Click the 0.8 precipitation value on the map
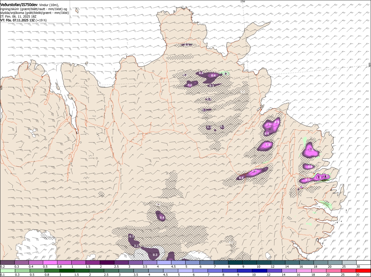 310,167
